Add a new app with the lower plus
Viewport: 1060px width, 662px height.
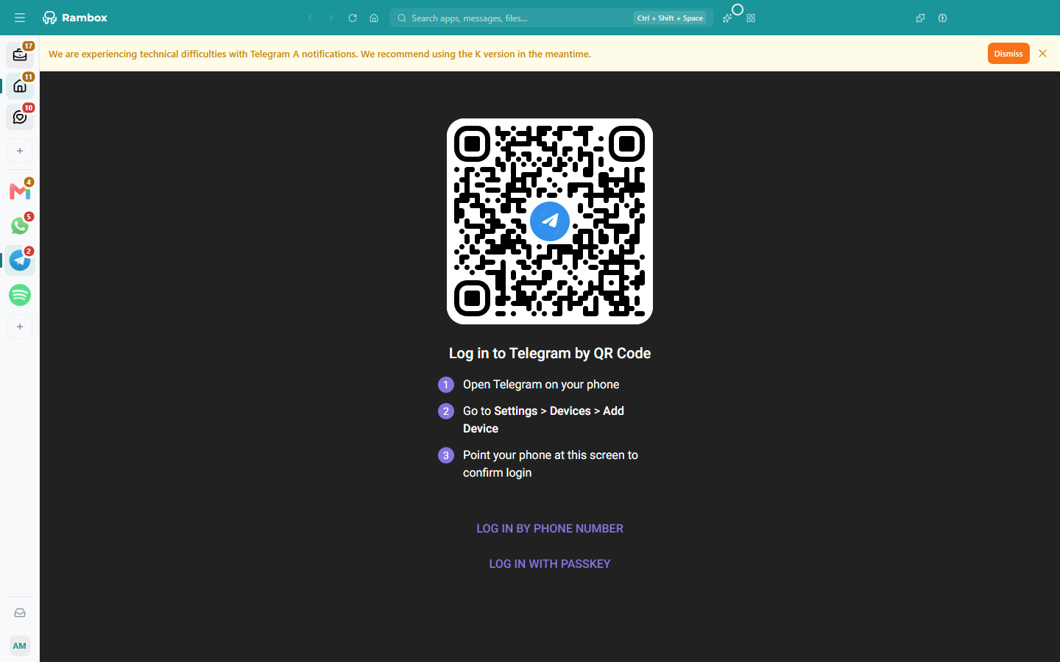20,327
